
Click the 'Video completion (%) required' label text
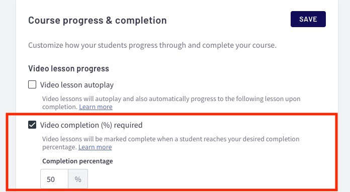[91, 125]
